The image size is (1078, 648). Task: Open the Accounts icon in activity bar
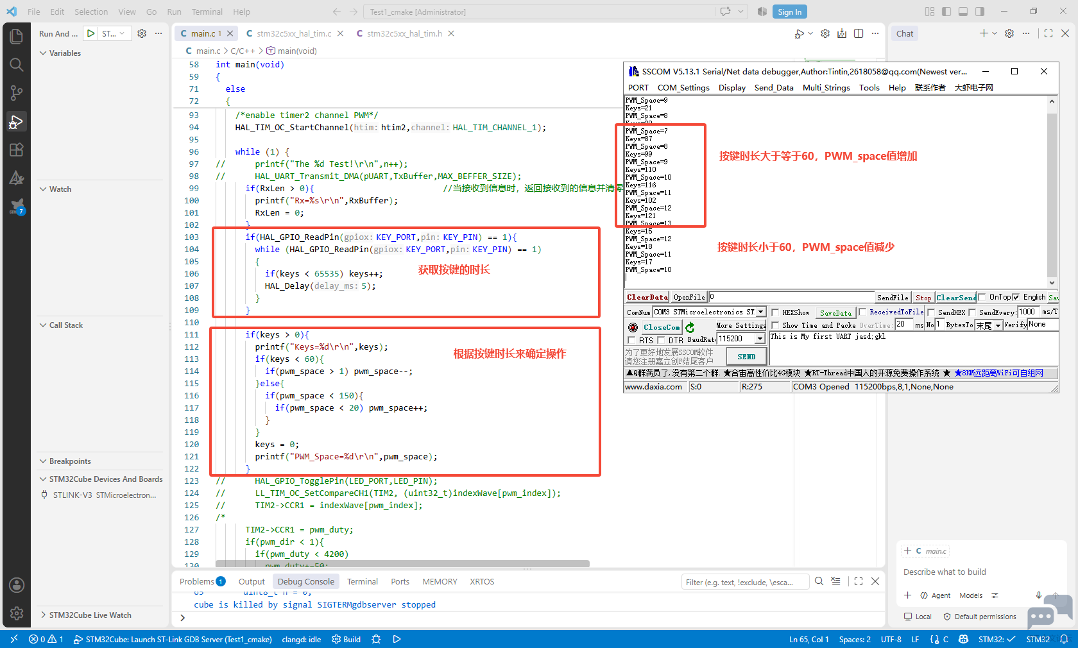17,585
